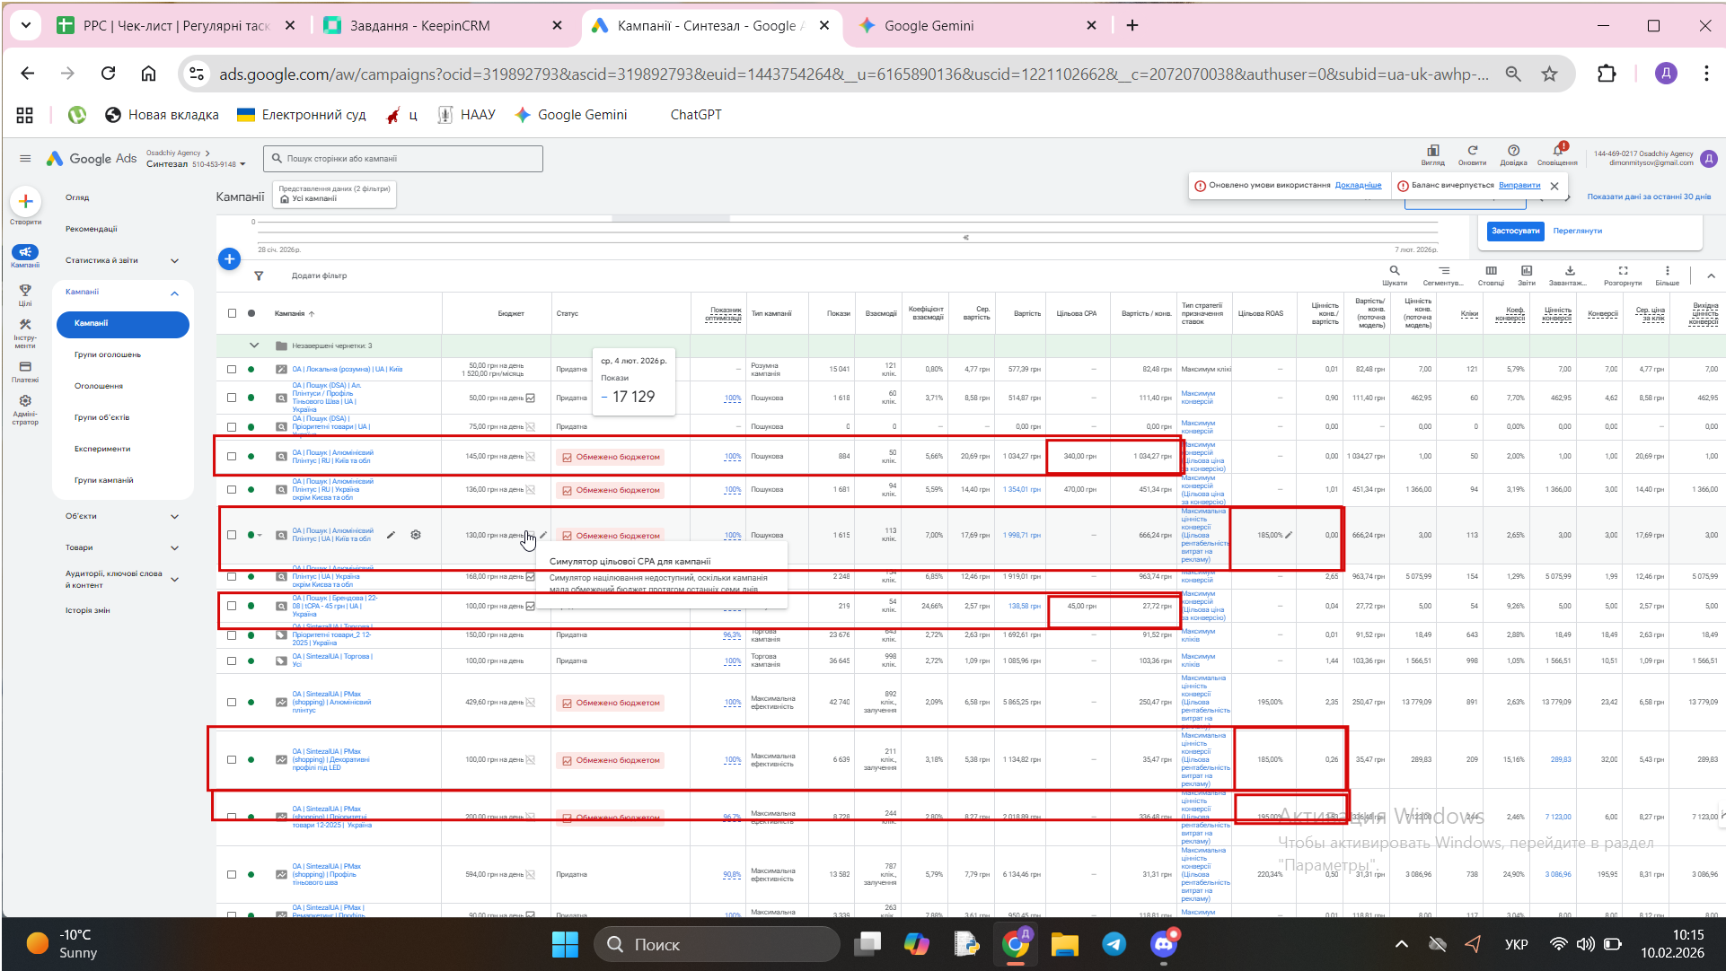Image resolution: width=1726 pixels, height=971 pixels.
Task: Click the campaign search field Пошук сторінки або кампанії
Action: (x=404, y=159)
